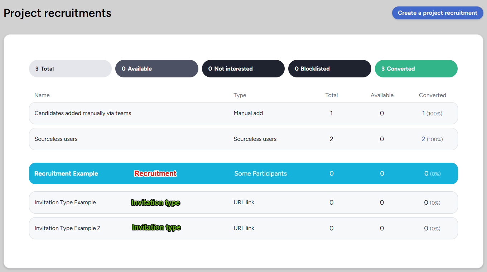Select the blue Recruitment Example row

tap(243, 173)
